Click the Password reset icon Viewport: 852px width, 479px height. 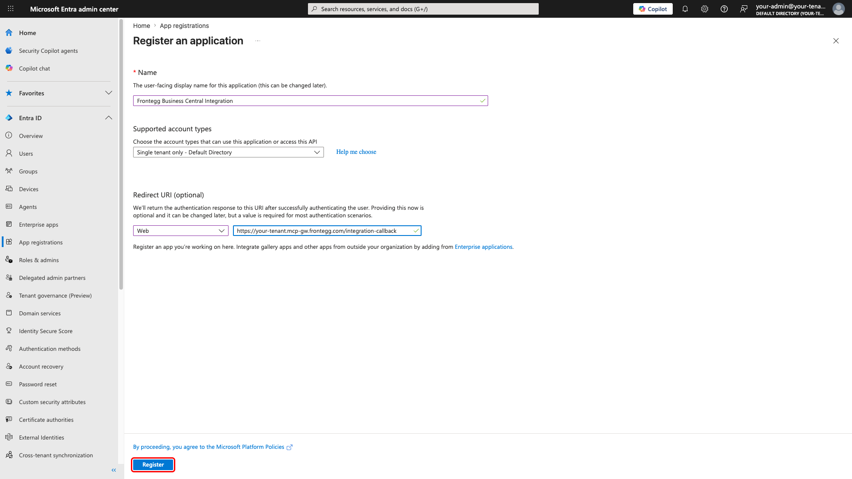point(9,384)
